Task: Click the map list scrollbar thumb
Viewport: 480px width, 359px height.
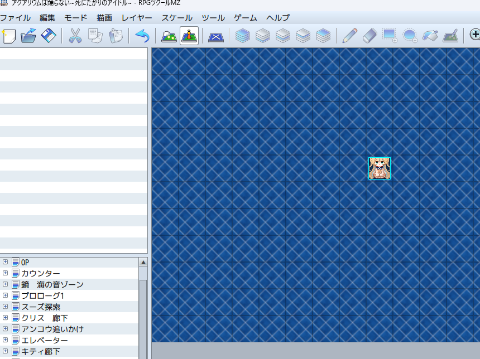Action: point(143,319)
